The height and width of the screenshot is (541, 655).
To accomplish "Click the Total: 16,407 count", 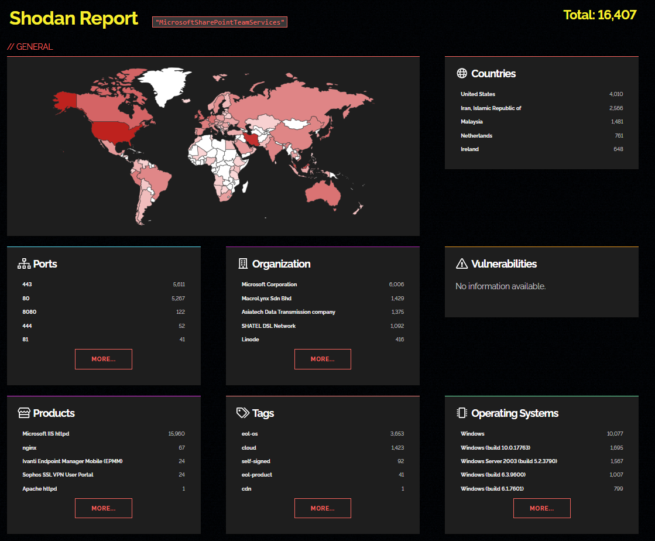I will click(600, 15).
